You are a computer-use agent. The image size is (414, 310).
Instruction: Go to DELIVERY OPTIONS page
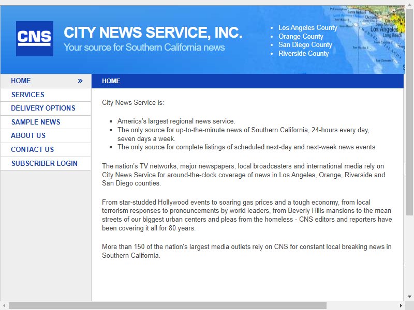tap(46, 109)
